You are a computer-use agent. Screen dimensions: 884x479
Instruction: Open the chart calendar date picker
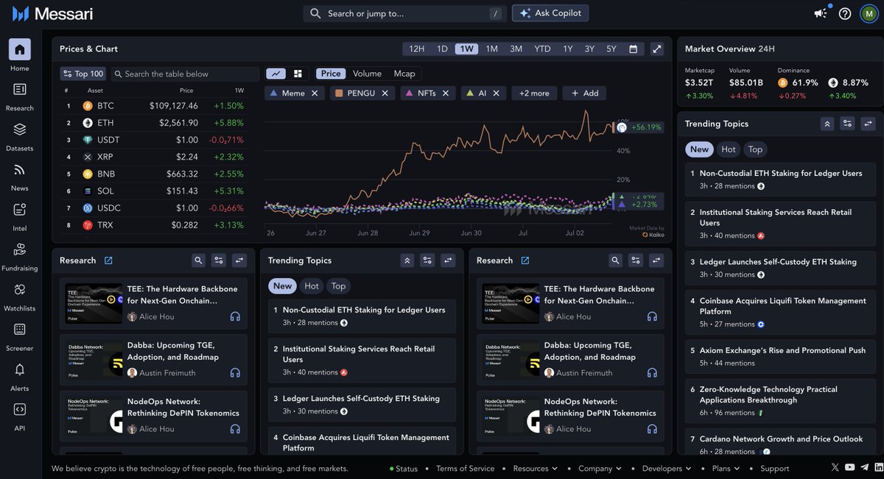pos(633,49)
